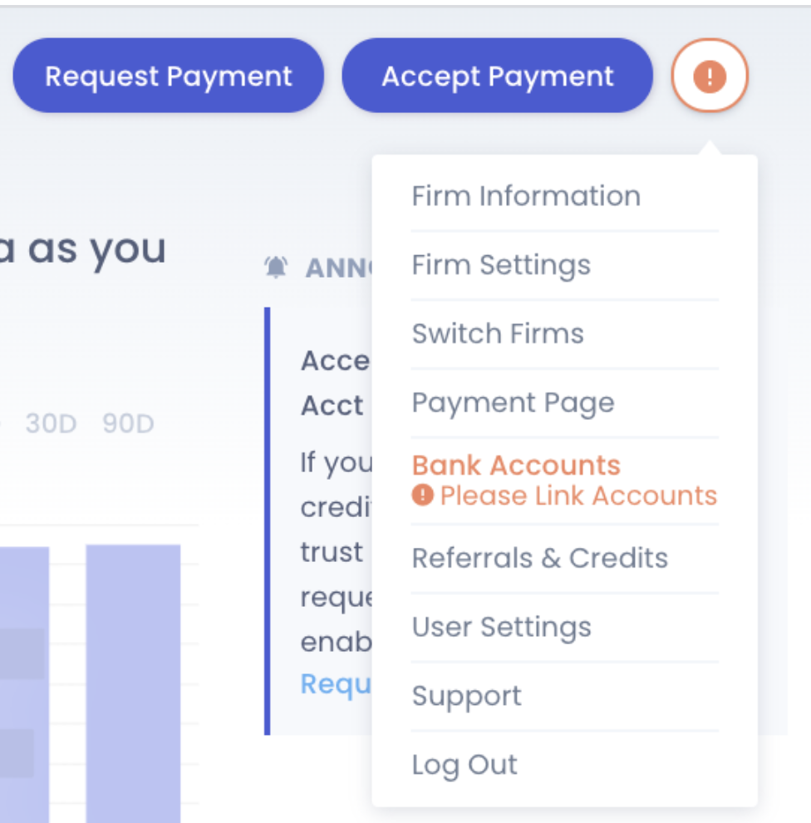
Task: Click the announcements bell icon
Action: click(x=276, y=267)
